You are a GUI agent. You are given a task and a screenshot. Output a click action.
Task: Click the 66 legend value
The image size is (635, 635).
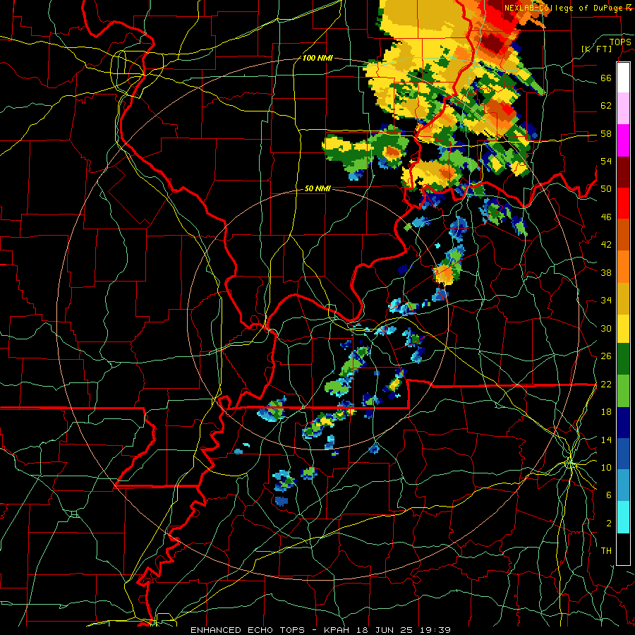click(606, 78)
